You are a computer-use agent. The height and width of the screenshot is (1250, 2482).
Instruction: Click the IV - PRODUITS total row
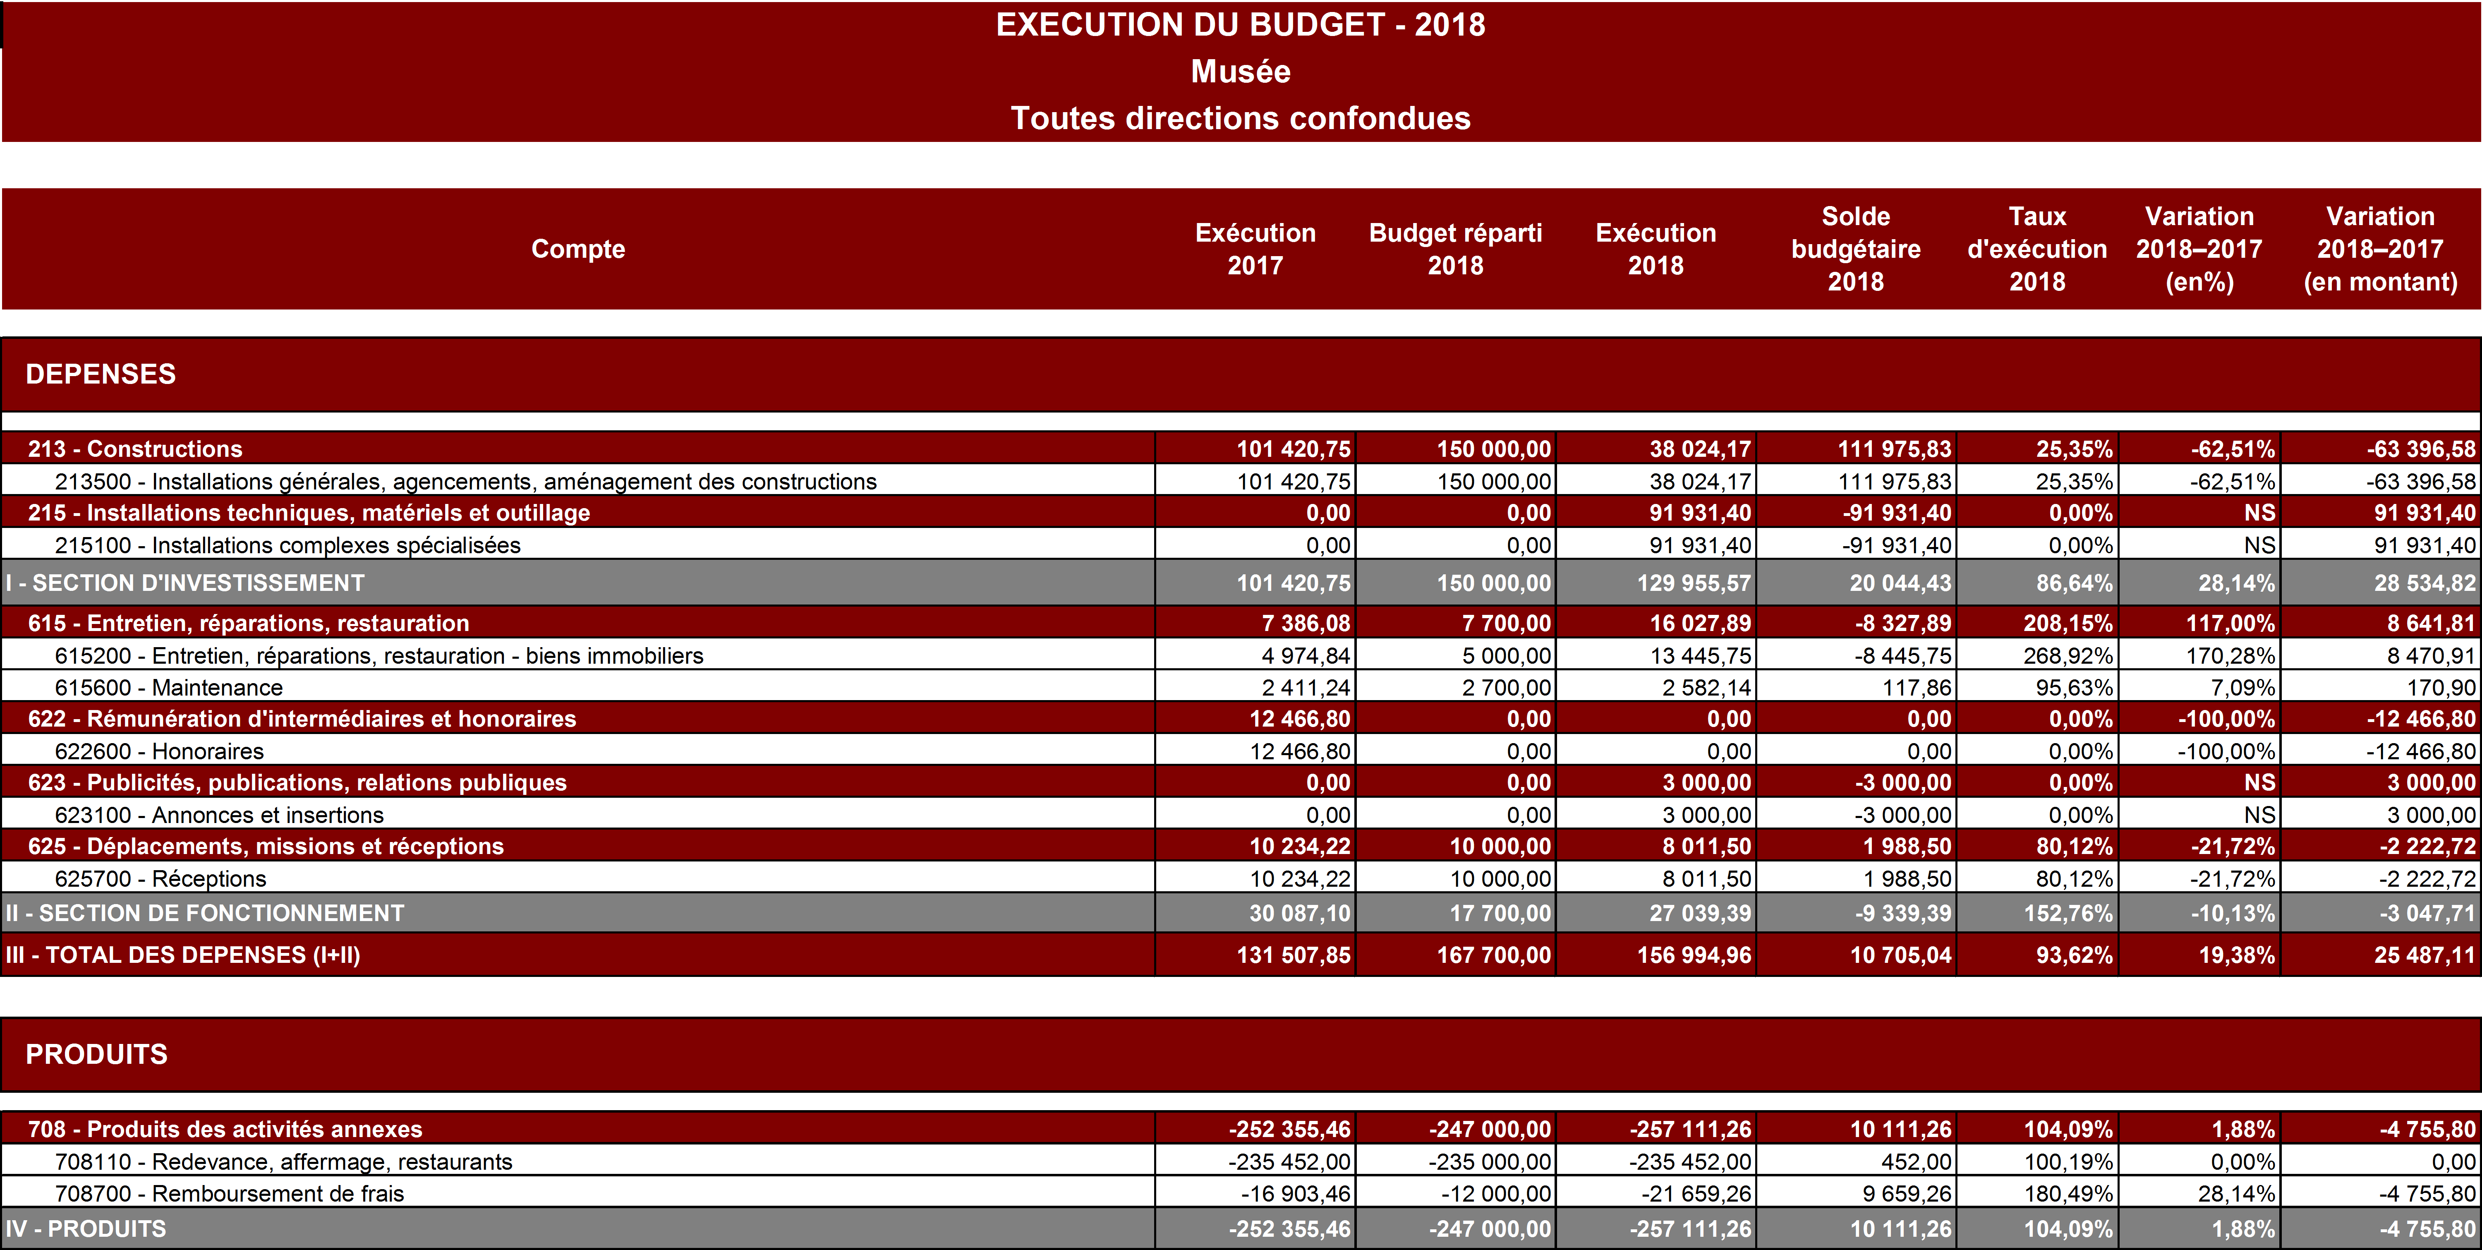(x=86, y=1229)
